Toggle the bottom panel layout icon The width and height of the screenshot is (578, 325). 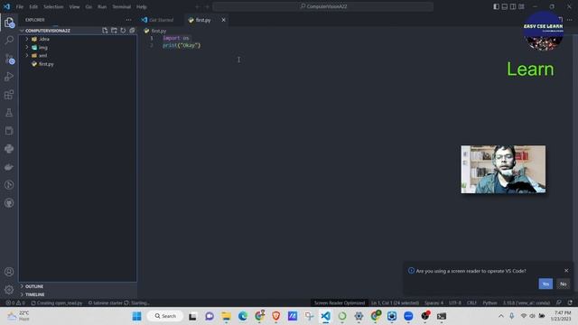pos(505,6)
